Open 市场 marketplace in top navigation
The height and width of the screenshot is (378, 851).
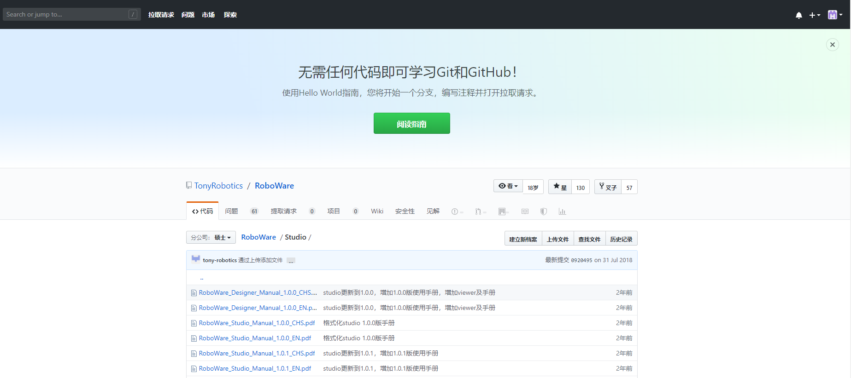coord(208,15)
